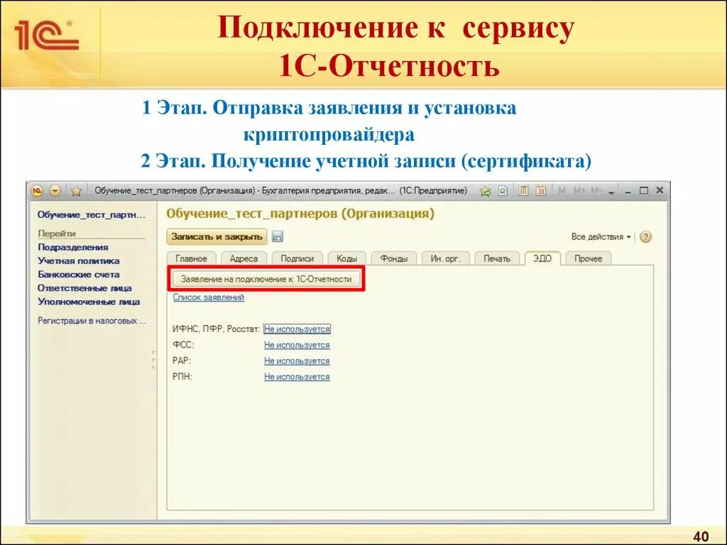Open the Все действия dropdown
This screenshot has height=545, width=727.
click(x=601, y=237)
